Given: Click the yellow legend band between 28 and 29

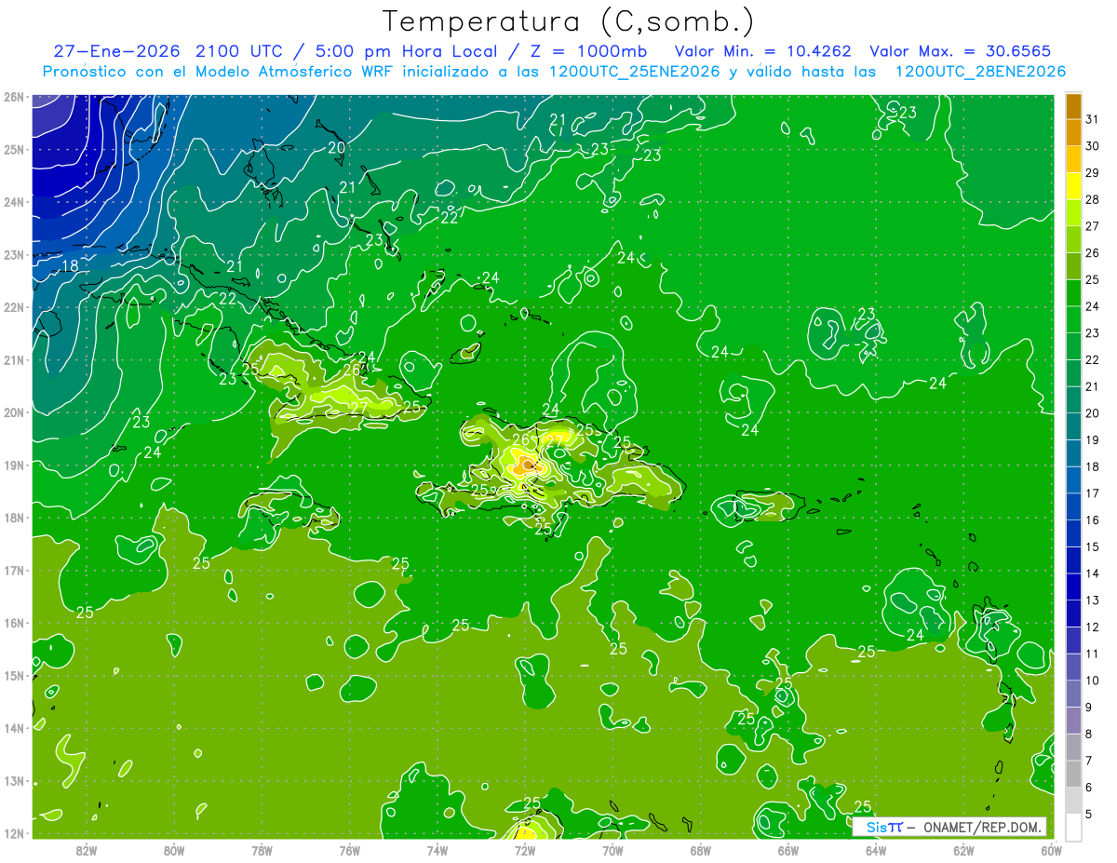Looking at the screenshot, I should [1073, 185].
